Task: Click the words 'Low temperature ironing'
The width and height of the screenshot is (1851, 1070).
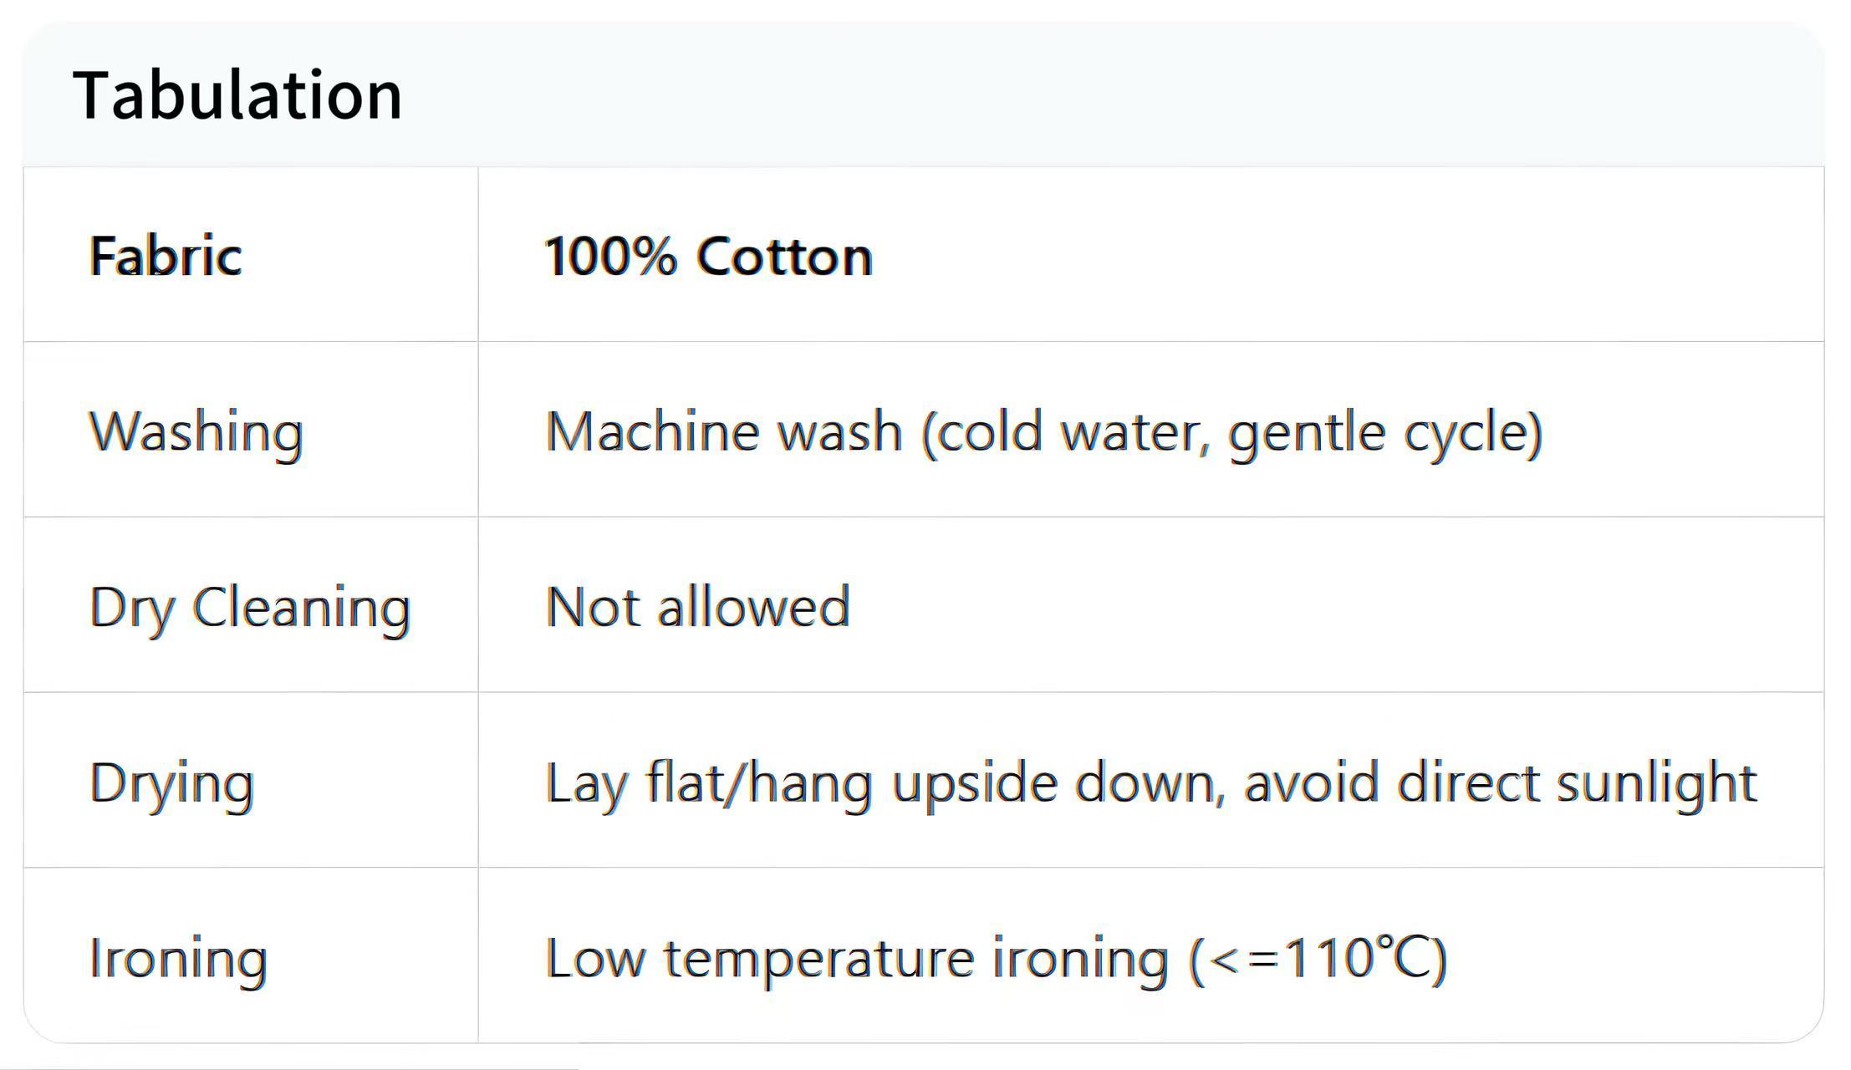Action: click(856, 958)
